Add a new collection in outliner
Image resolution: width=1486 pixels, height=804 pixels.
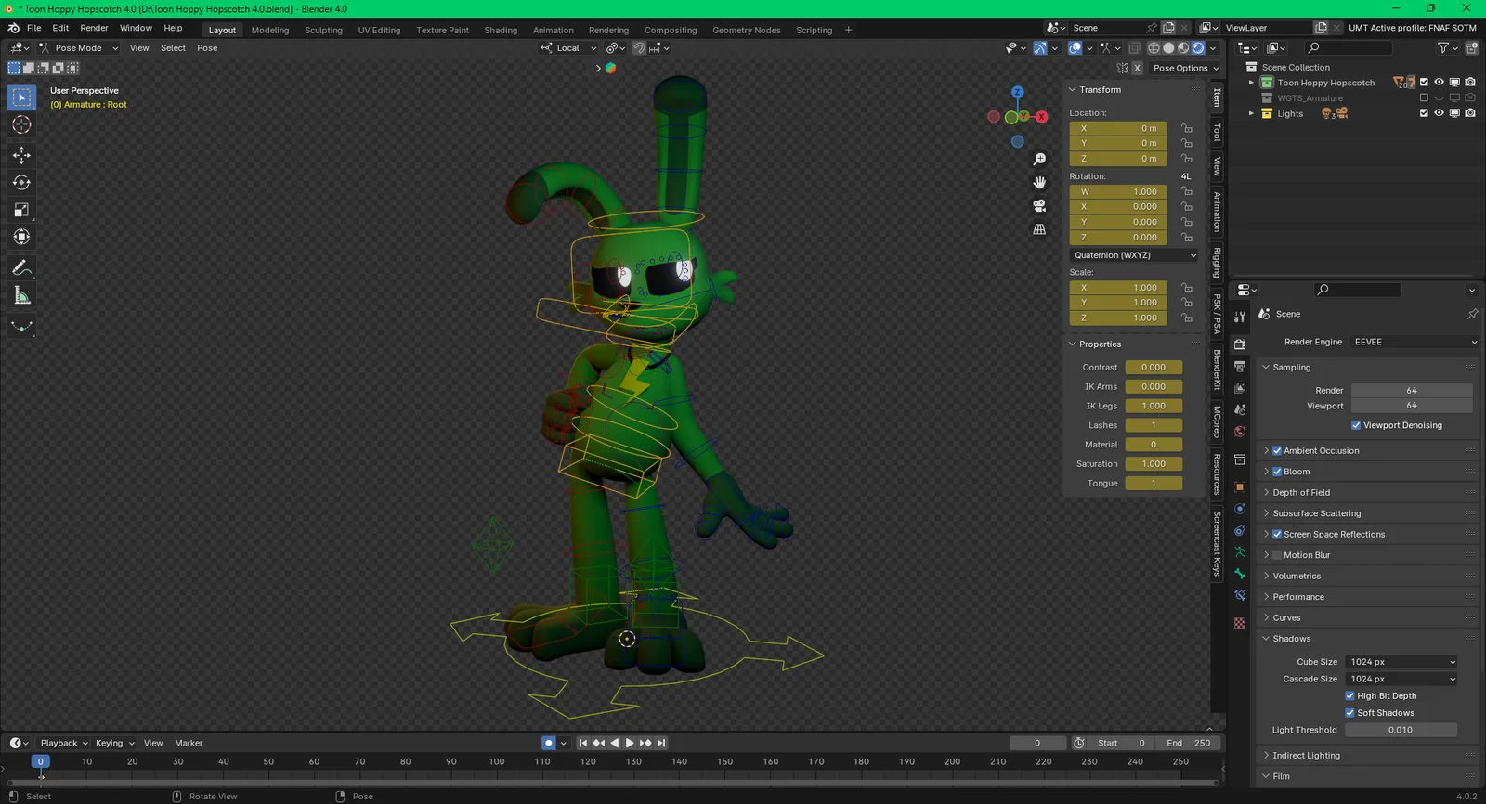pos(1472,48)
